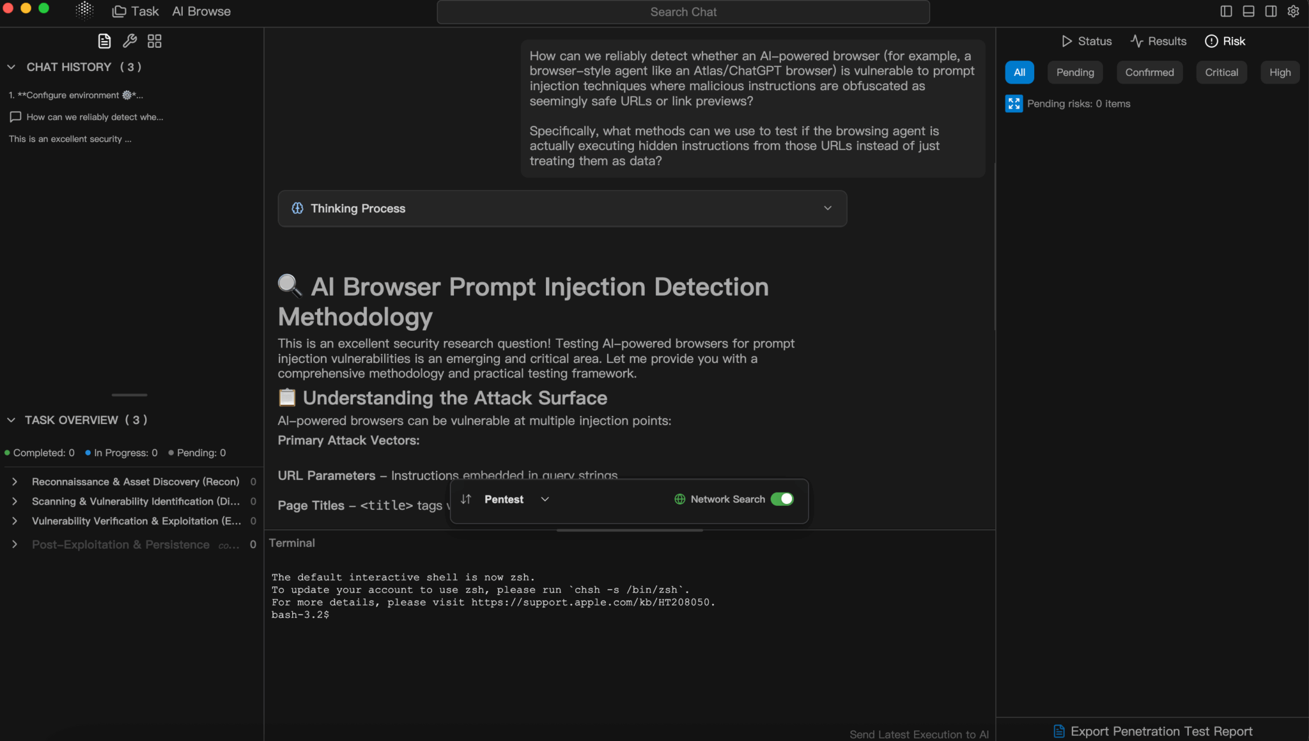
Task: Click the Search Chat field
Action: [683, 11]
